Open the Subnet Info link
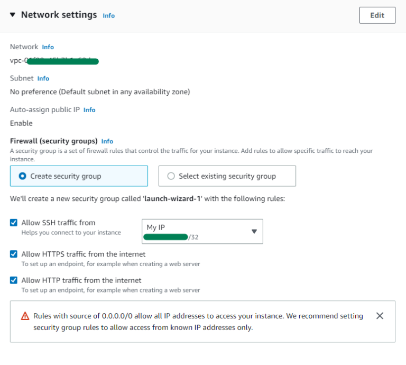Screen dimensions: 406x365 click(x=43, y=78)
